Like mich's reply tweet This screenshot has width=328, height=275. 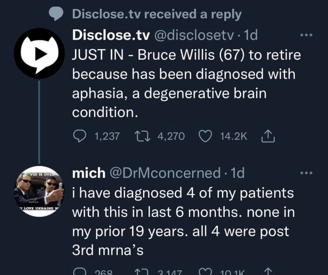[205, 272]
